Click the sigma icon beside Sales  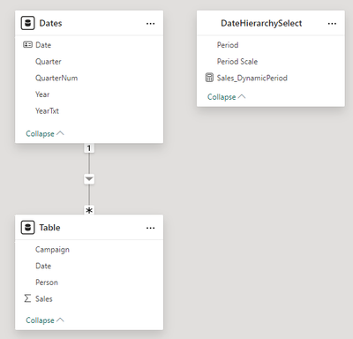(x=27, y=298)
